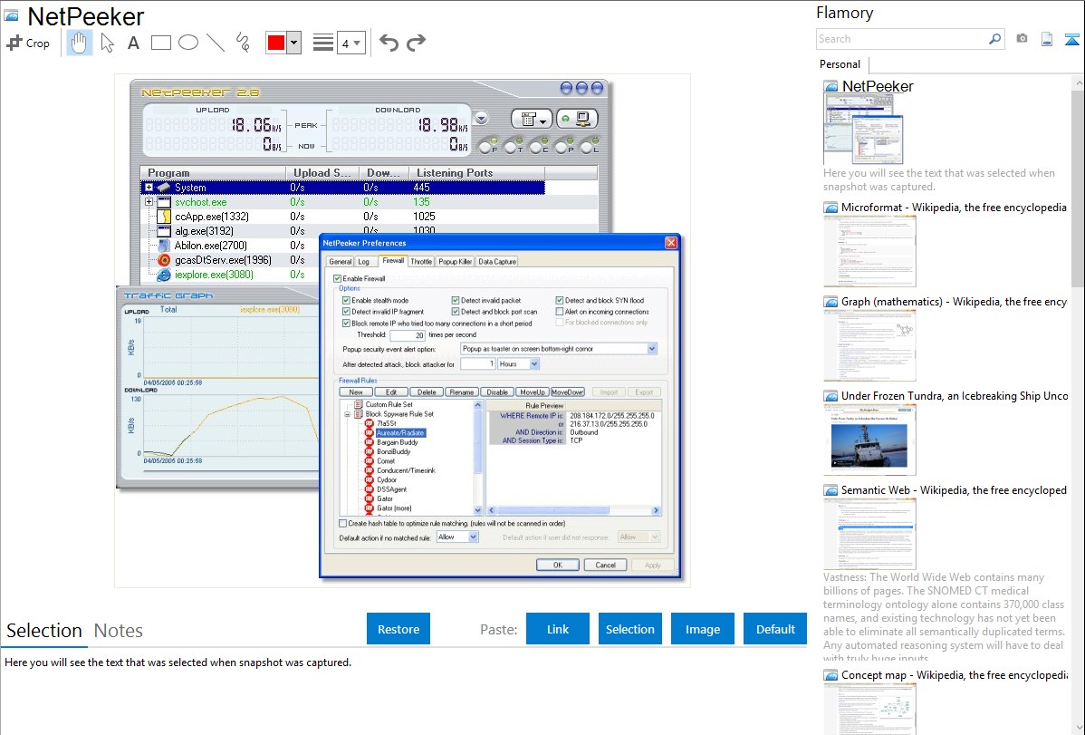Image resolution: width=1085 pixels, height=735 pixels.
Task: Select the text annotation tool
Action: (x=133, y=43)
